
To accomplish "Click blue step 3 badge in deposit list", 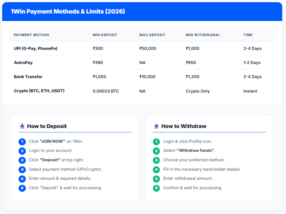I will (x=22, y=160).
